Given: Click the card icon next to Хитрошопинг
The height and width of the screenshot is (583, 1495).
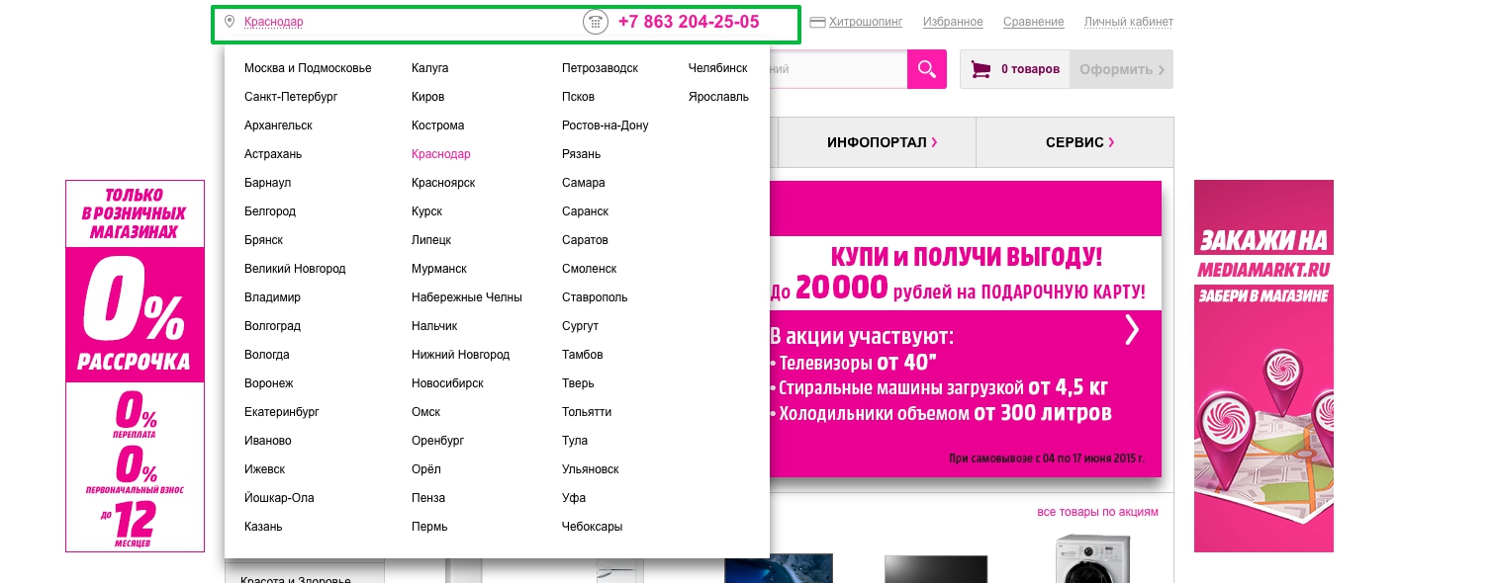Looking at the screenshot, I should point(817,22).
